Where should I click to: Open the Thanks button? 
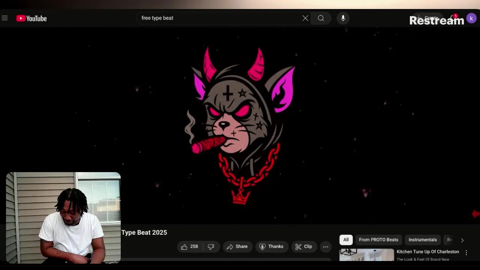[271, 246]
